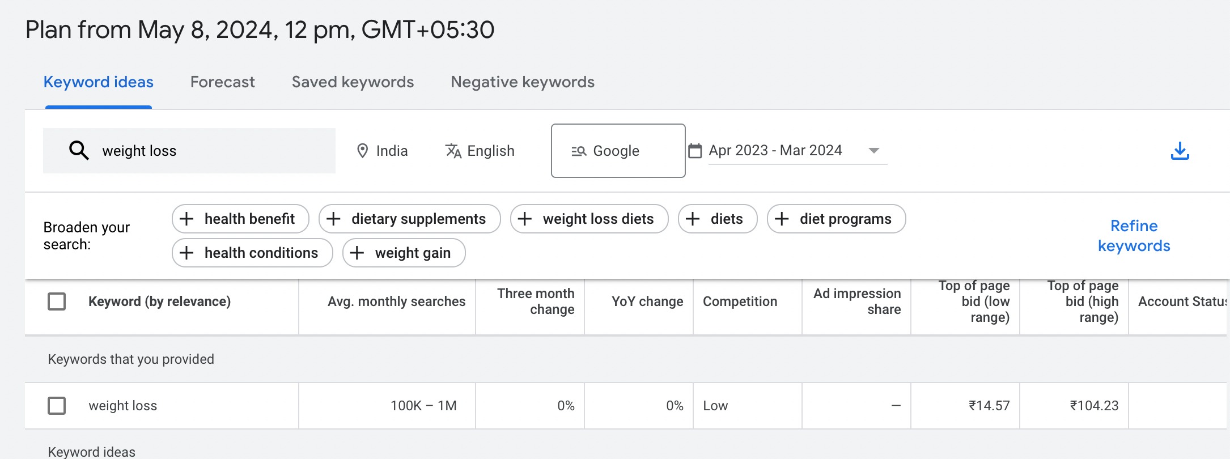Open the Negative keywords tab
This screenshot has width=1230, height=459.
point(521,82)
